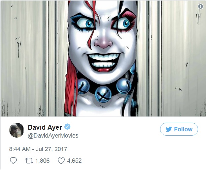Image resolution: width=206 pixels, height=170 pixels.
Task: Open the reply speech bubble icon
Action: click(13, 161)
